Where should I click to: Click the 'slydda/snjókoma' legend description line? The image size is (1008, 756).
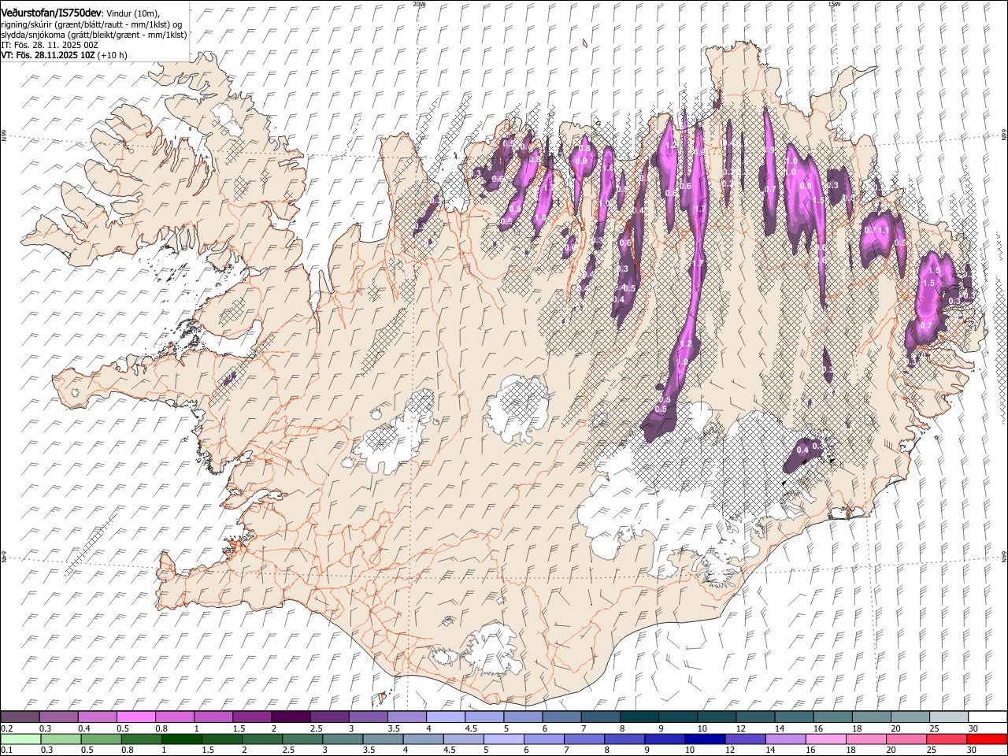(94, 35)
